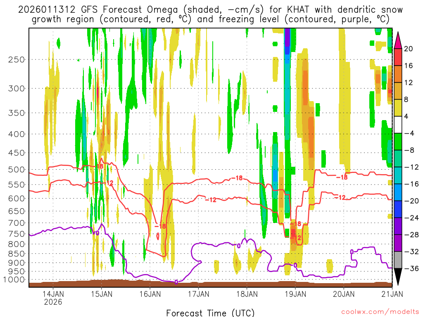Click the 900 pressure level label

coord(17,263)
